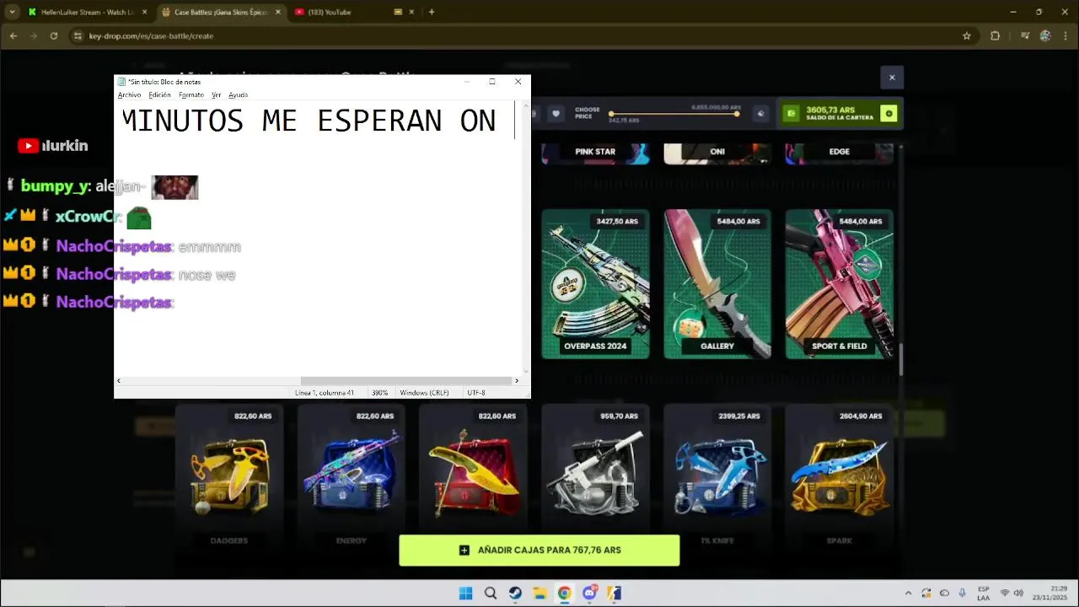Open the Windows Start menu
Screen dimensions: 1079x607
click(x=465, y=594)
